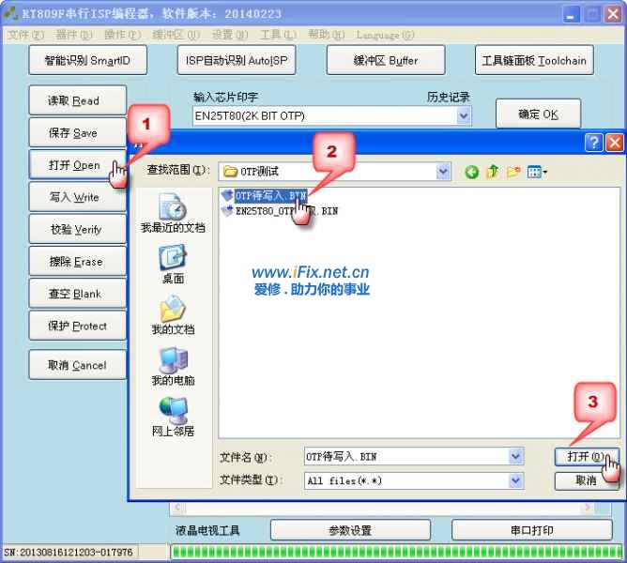
Task: Go up one folder level icon
Action: pos(492,172)
